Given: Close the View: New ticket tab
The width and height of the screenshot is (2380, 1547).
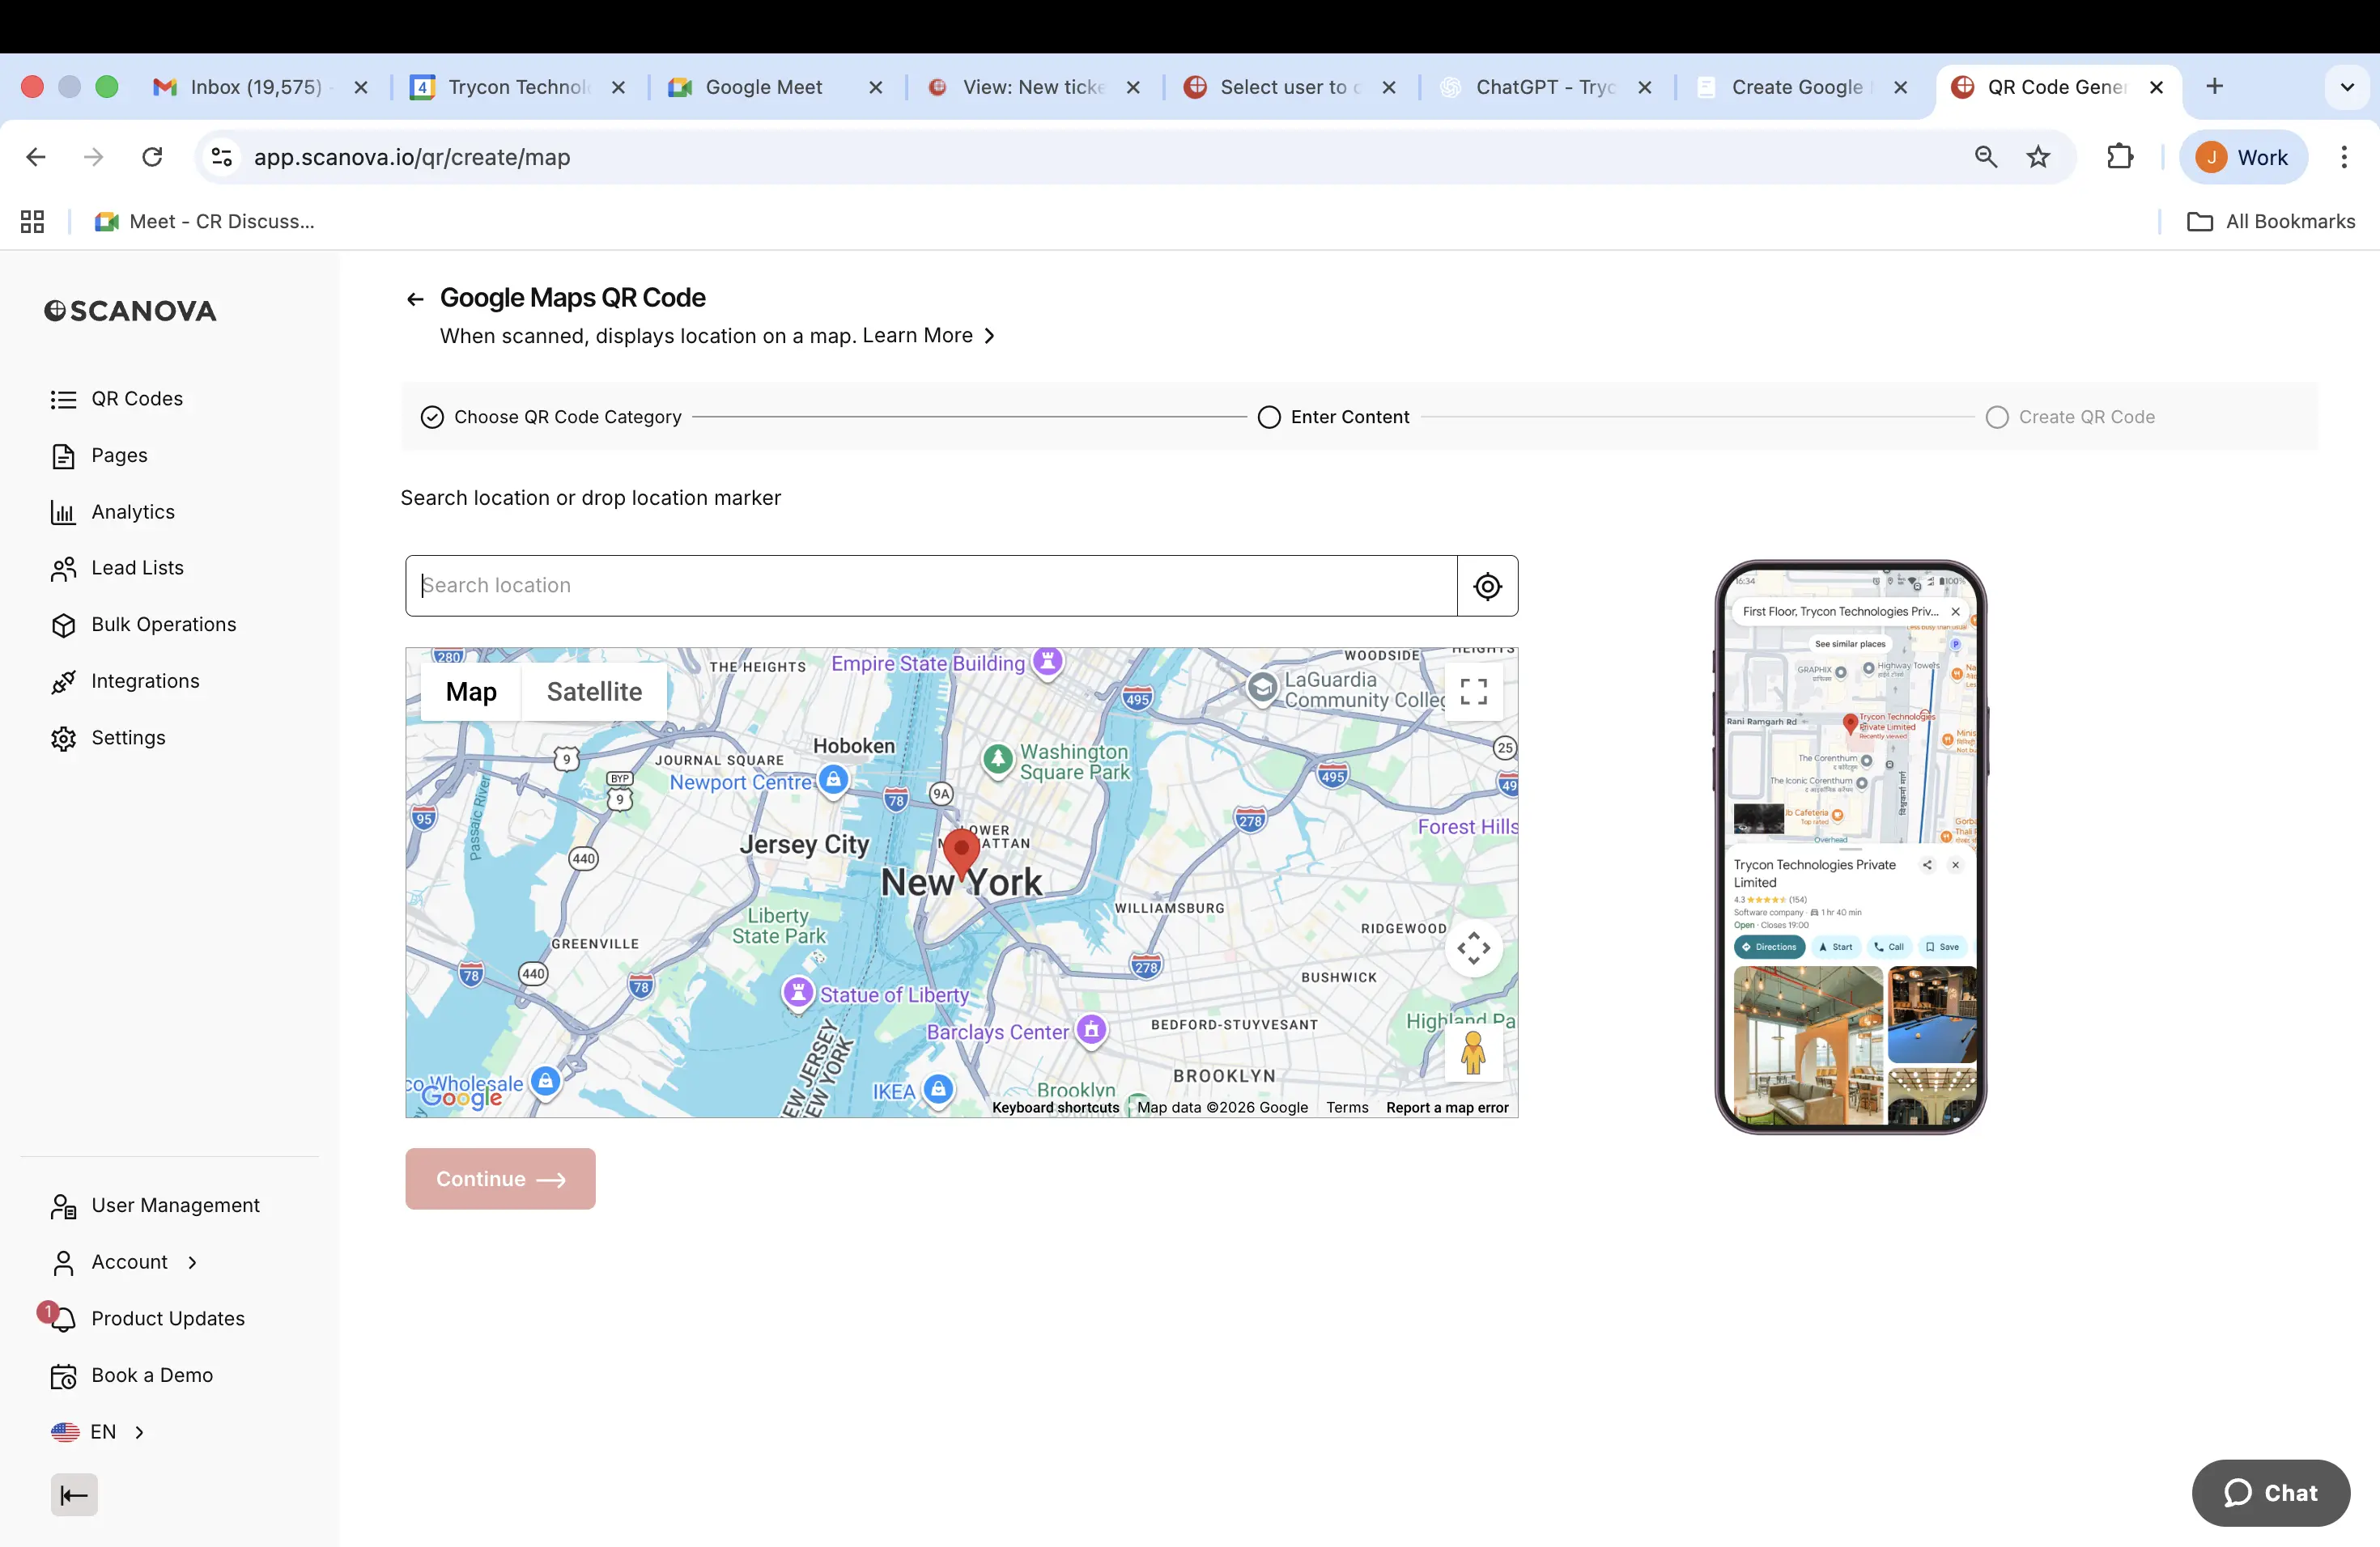Looking at the screenshot, I should [x=1133, y=87].
